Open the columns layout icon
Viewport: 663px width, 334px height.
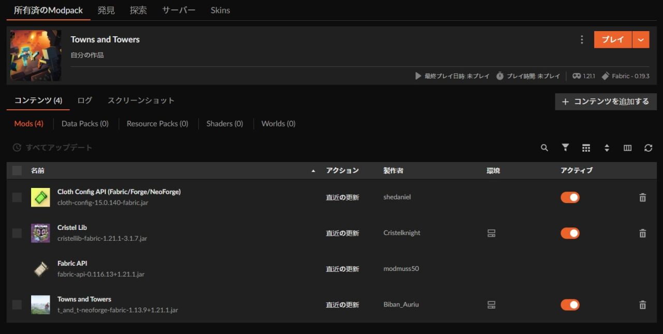click(627, 148)
